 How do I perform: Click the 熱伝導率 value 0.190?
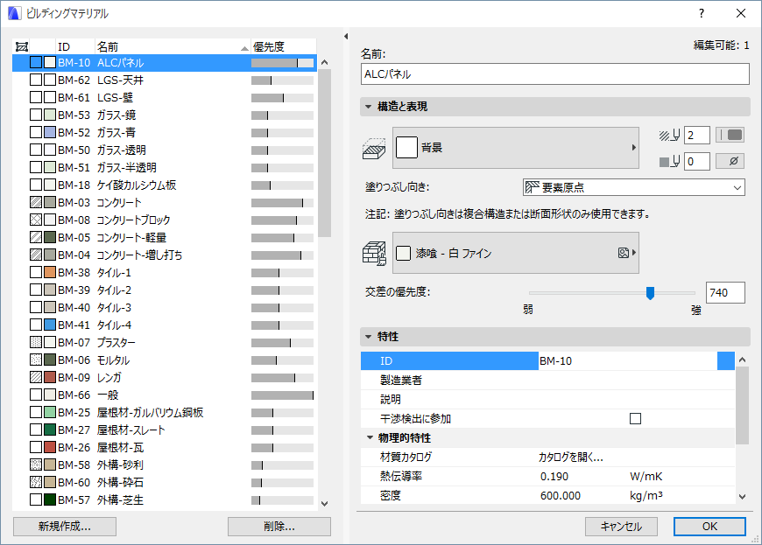click(554, 477)
